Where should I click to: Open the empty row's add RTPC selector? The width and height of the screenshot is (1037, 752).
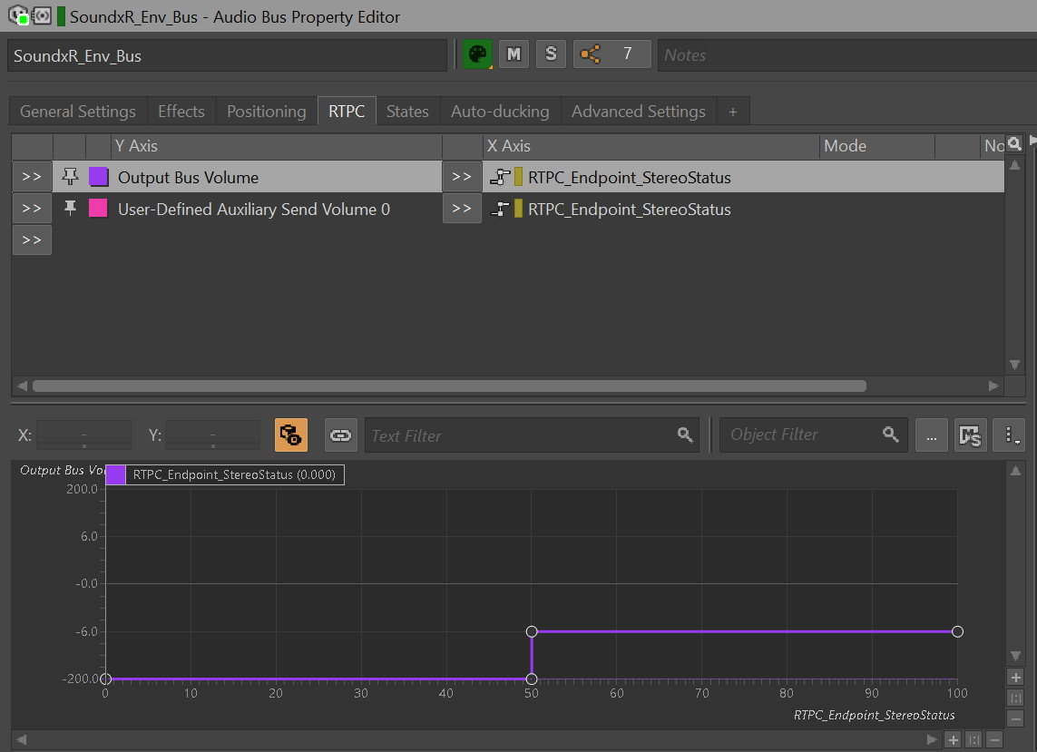32,240
